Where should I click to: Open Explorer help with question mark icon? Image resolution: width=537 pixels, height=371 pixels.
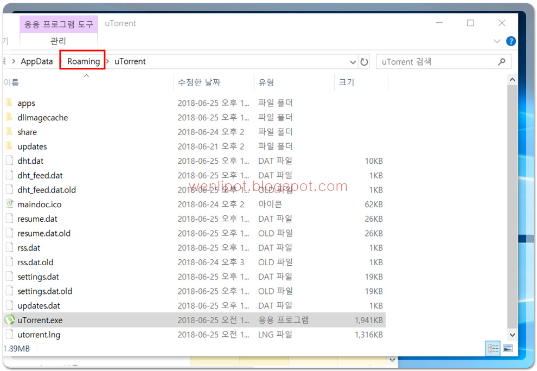[x=510, y=41]
